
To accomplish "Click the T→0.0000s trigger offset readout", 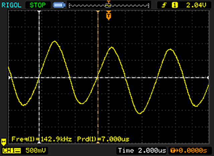I will [189, 150].
